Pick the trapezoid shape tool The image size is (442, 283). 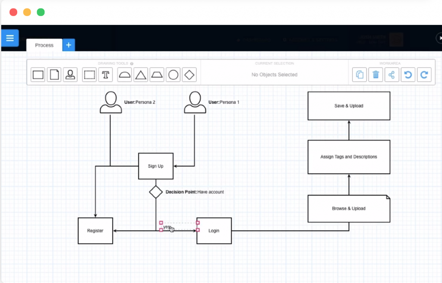[x=157, y=75]
